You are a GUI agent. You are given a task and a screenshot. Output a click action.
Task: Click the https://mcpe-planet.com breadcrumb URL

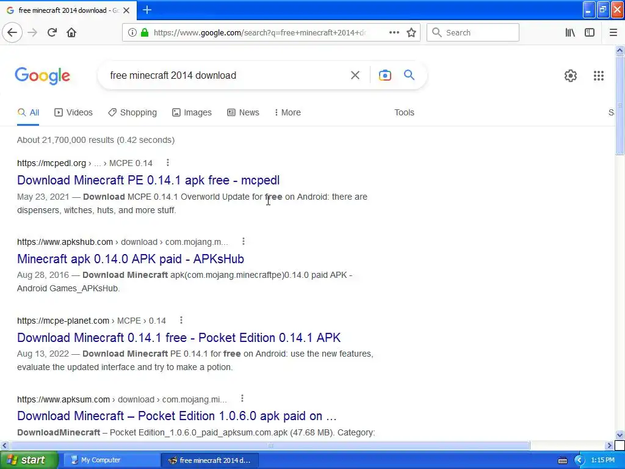tap(63, 321)
